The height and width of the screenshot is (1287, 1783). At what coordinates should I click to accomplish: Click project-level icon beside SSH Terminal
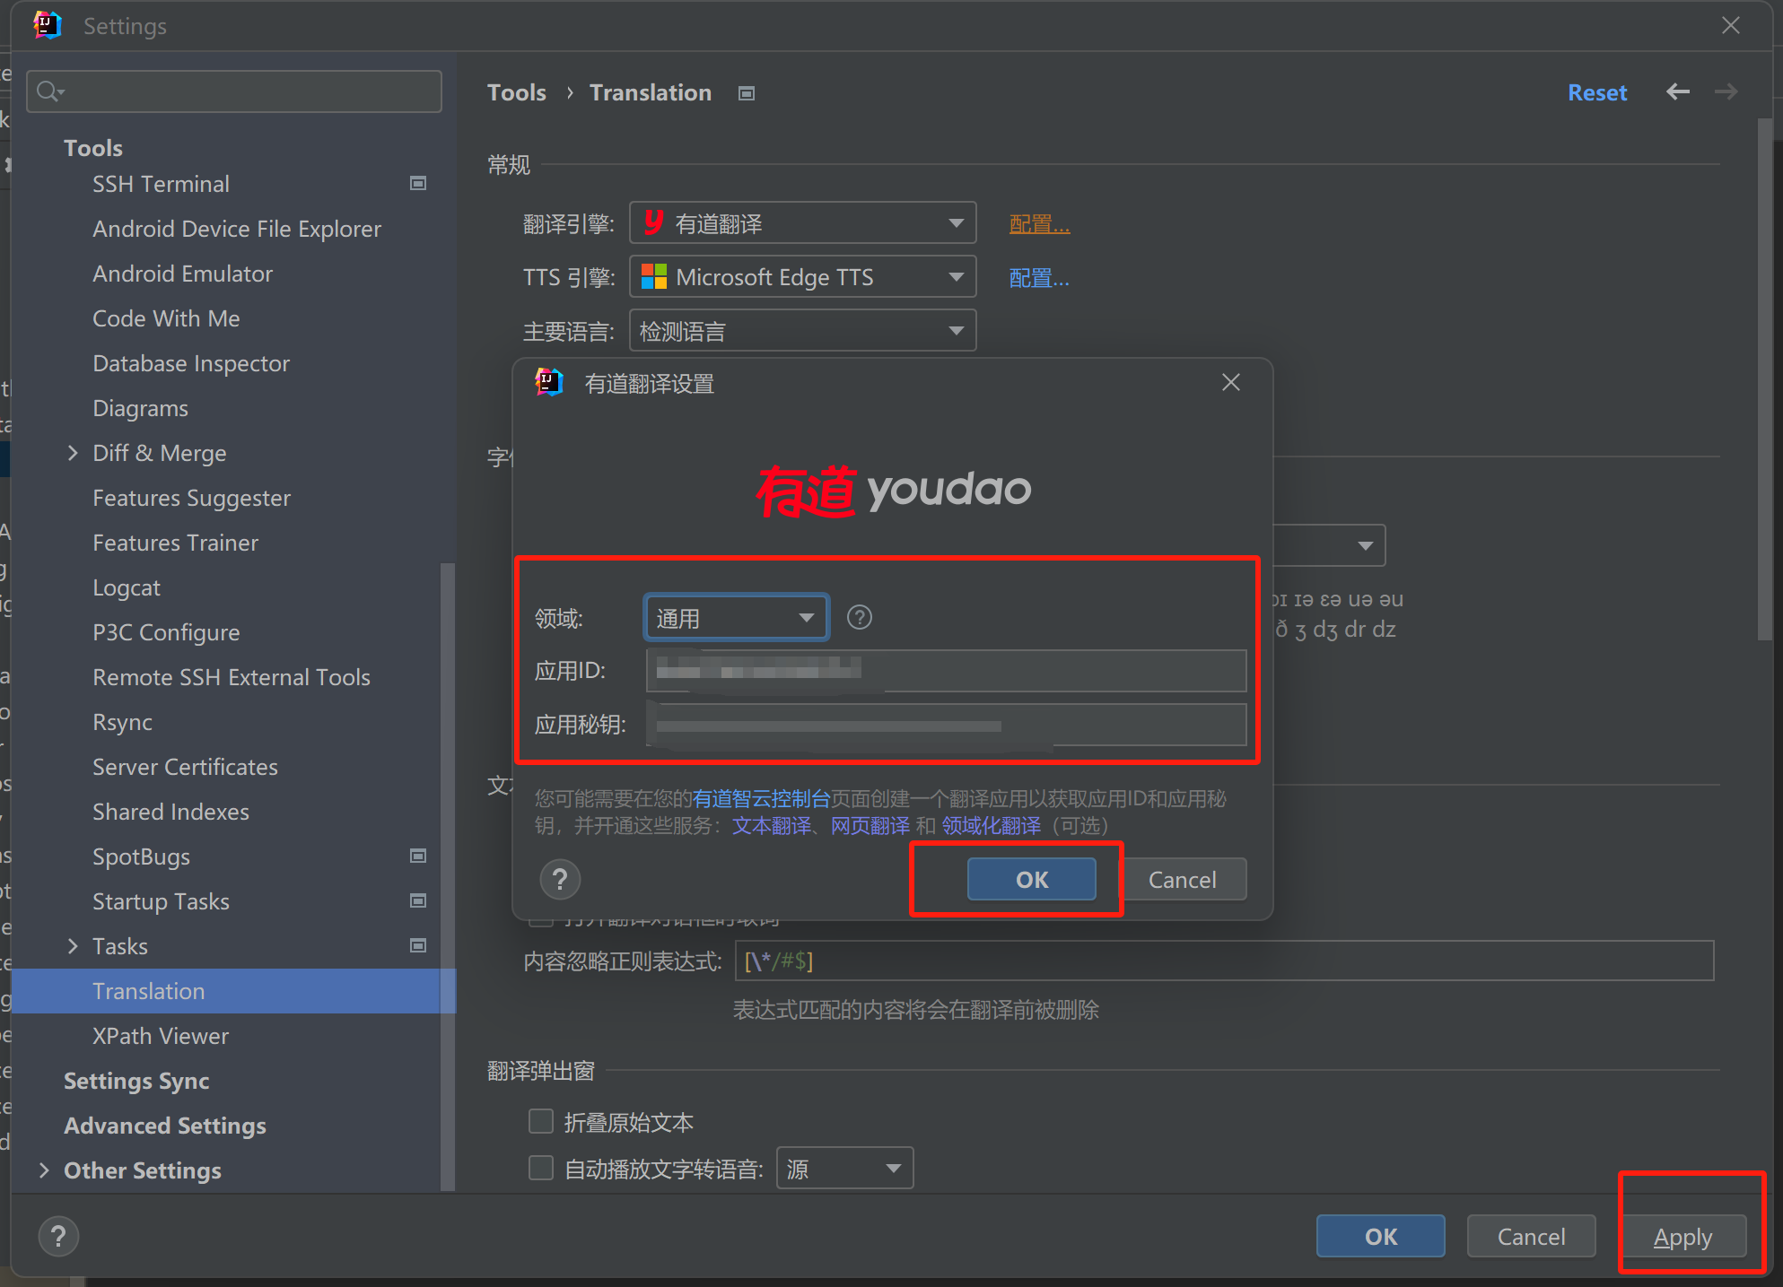(x=418, y=184)
